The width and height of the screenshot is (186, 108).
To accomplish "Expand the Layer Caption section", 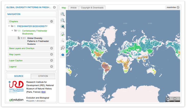I will point(52,60).
